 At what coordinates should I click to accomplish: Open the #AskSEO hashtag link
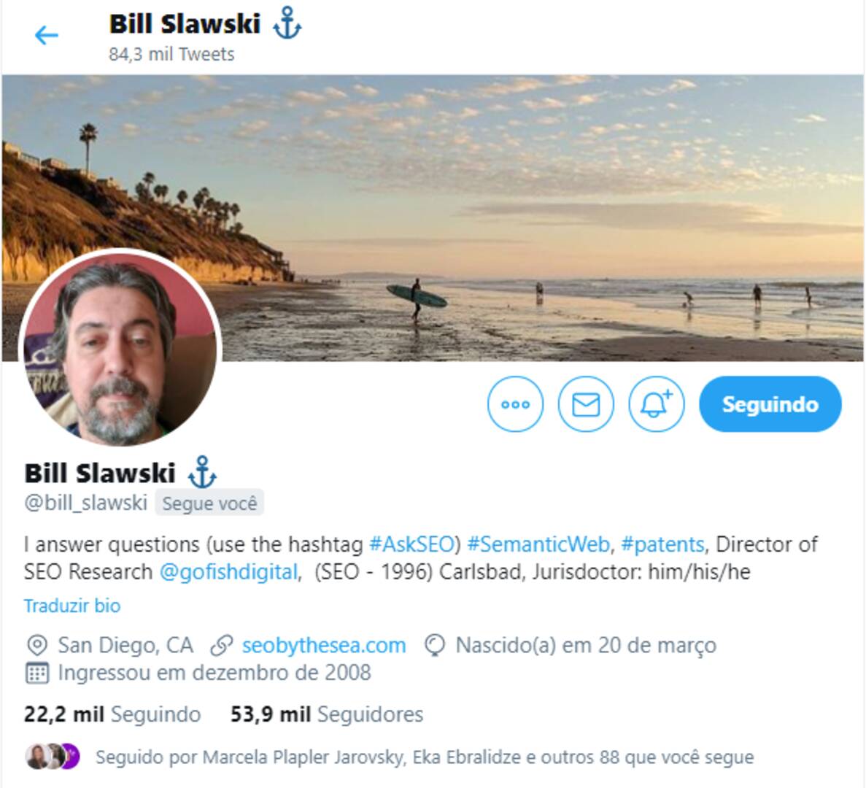(411, 544)
